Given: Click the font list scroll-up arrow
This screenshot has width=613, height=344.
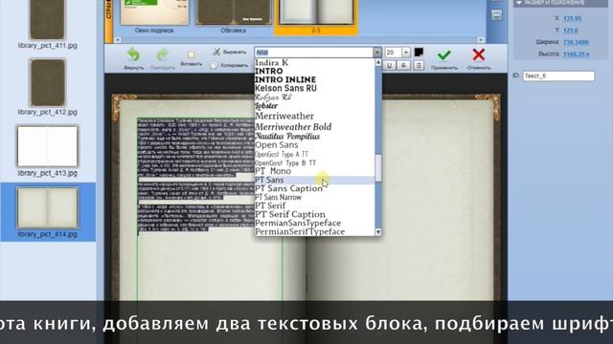Looking at the screenshot, I should (378, 62).
